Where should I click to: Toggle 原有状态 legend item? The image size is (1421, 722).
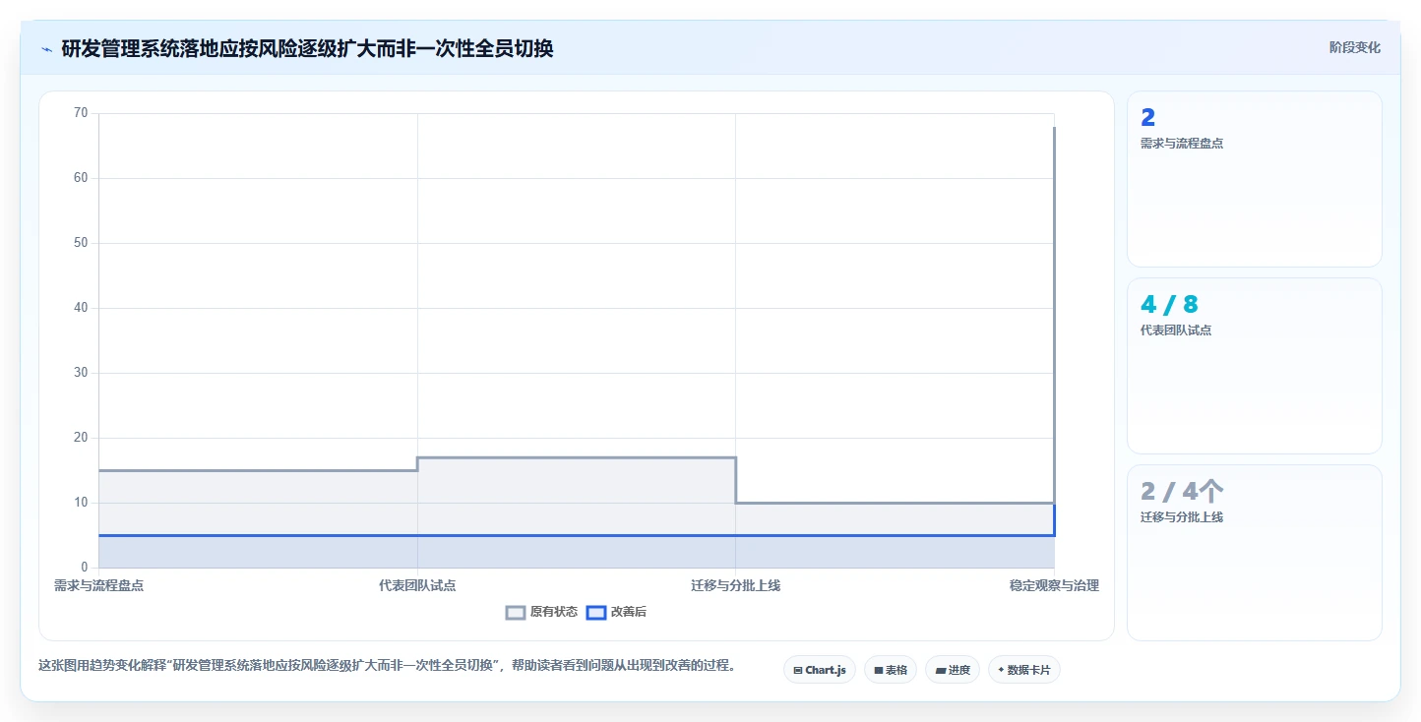(x=542, y=612)
